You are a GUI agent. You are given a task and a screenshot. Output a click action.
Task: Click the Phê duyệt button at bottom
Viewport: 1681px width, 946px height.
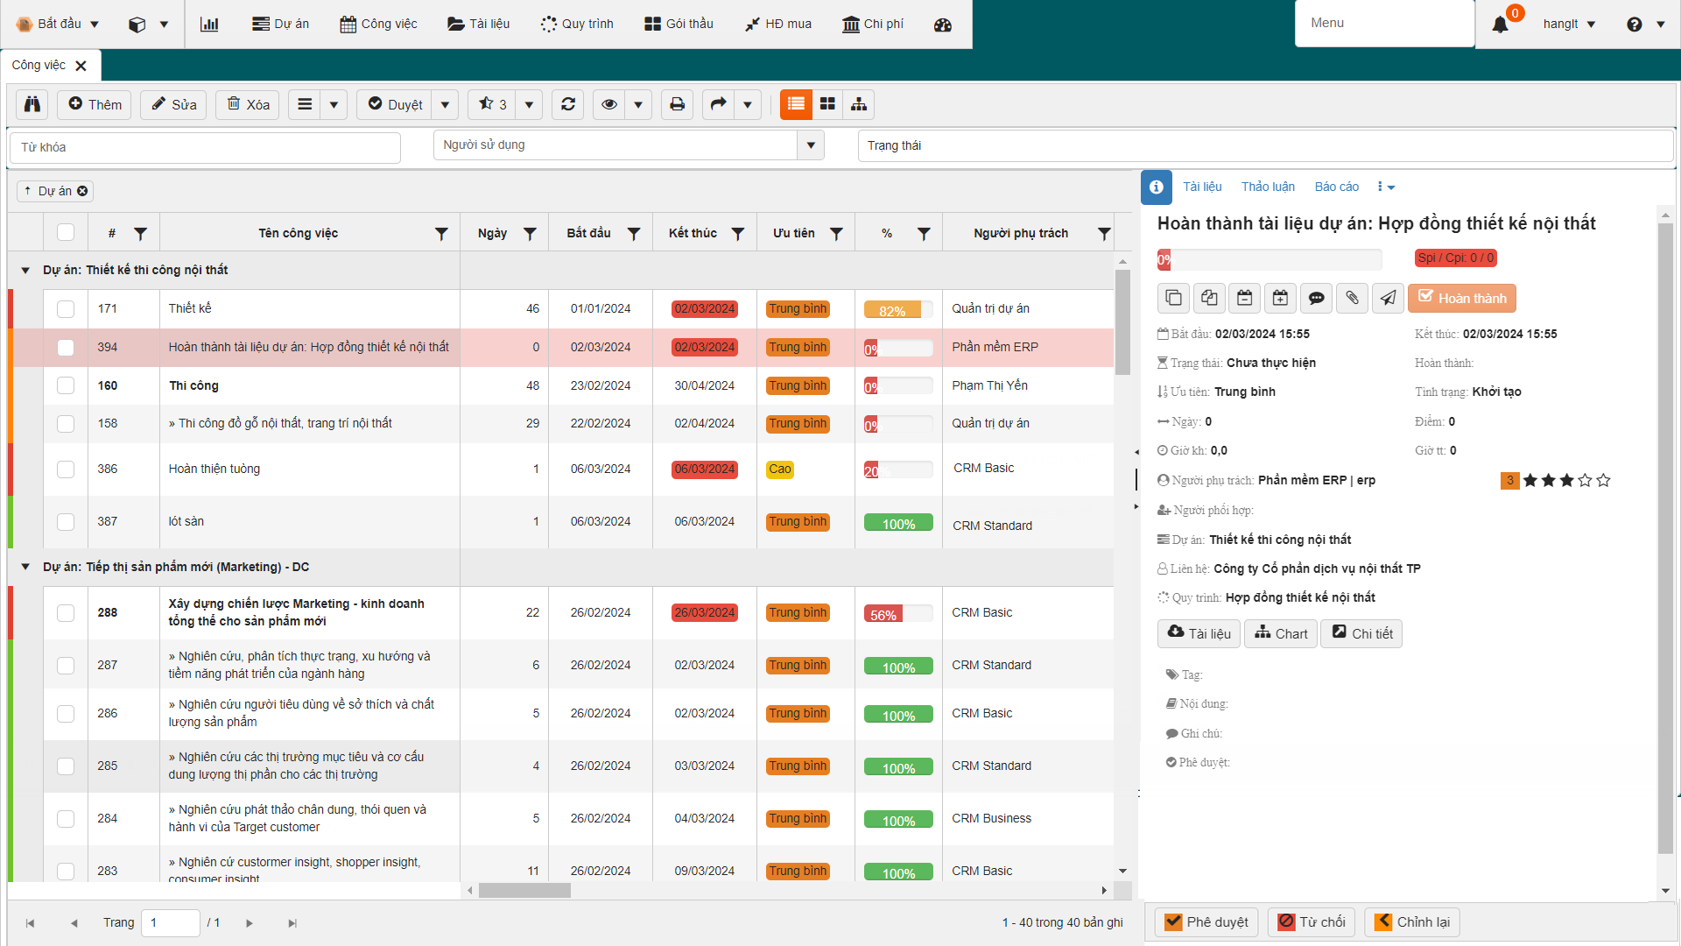tap(1209, 921)
